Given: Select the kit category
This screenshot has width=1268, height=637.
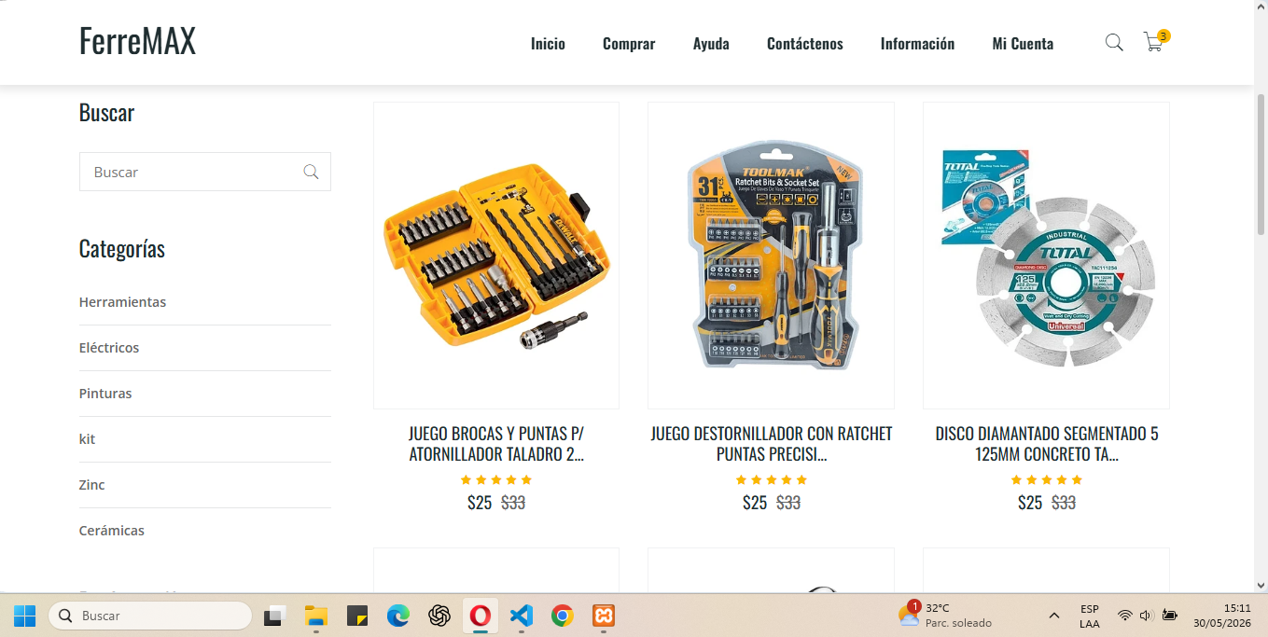Looking at the screenshot, I should 87,439.
